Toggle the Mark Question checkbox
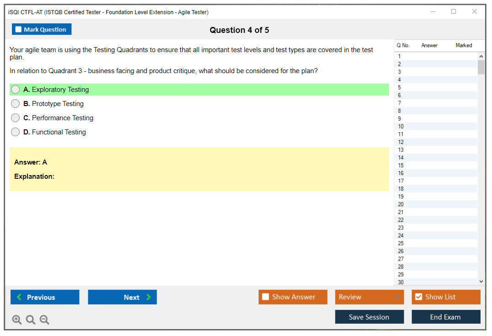Image resolution: width=492 pixels, height=336 pixels. (19, 30)
